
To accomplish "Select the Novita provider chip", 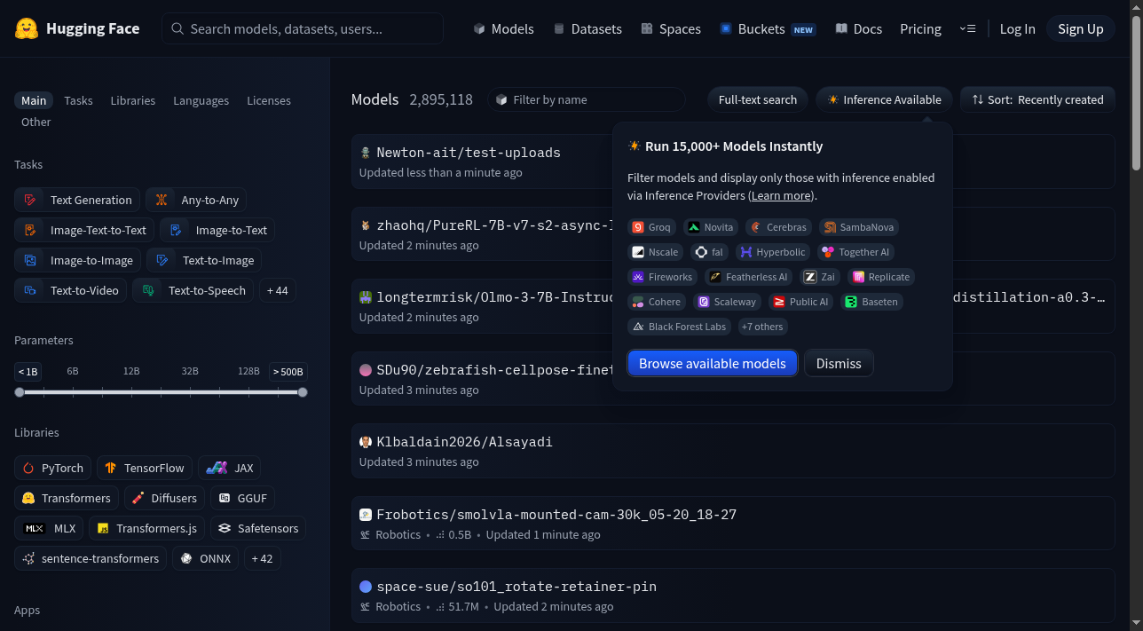I will click(x=711, y=227).
